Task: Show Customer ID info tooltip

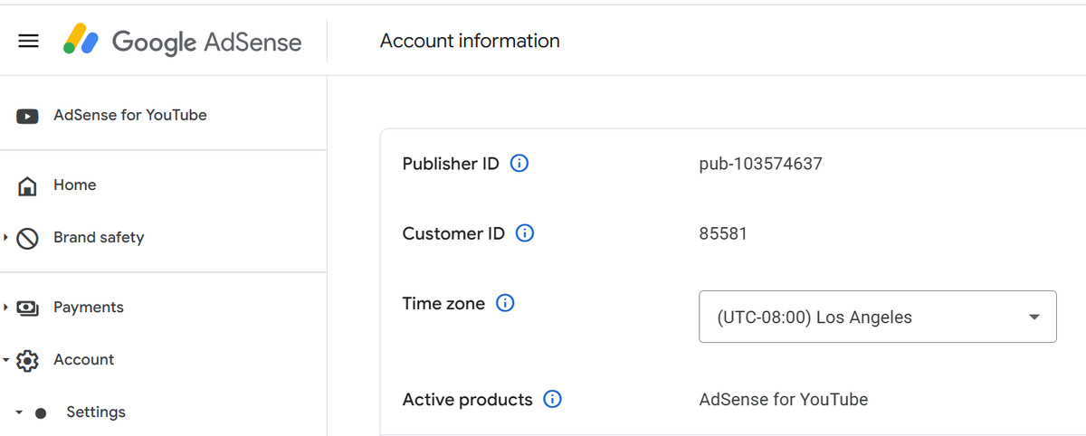Action: click(525, 233)
